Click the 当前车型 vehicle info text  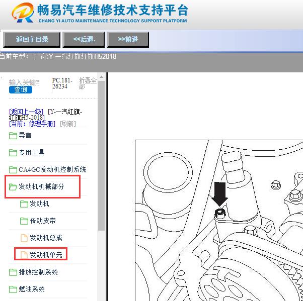point(58,57)
